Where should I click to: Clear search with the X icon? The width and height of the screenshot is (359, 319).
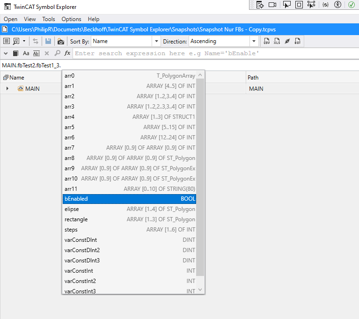click(x=47, y=53)
